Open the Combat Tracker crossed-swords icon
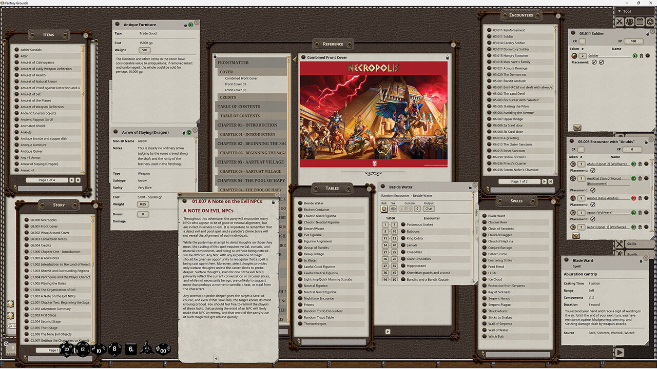657x369 pixels. [620, 22]
